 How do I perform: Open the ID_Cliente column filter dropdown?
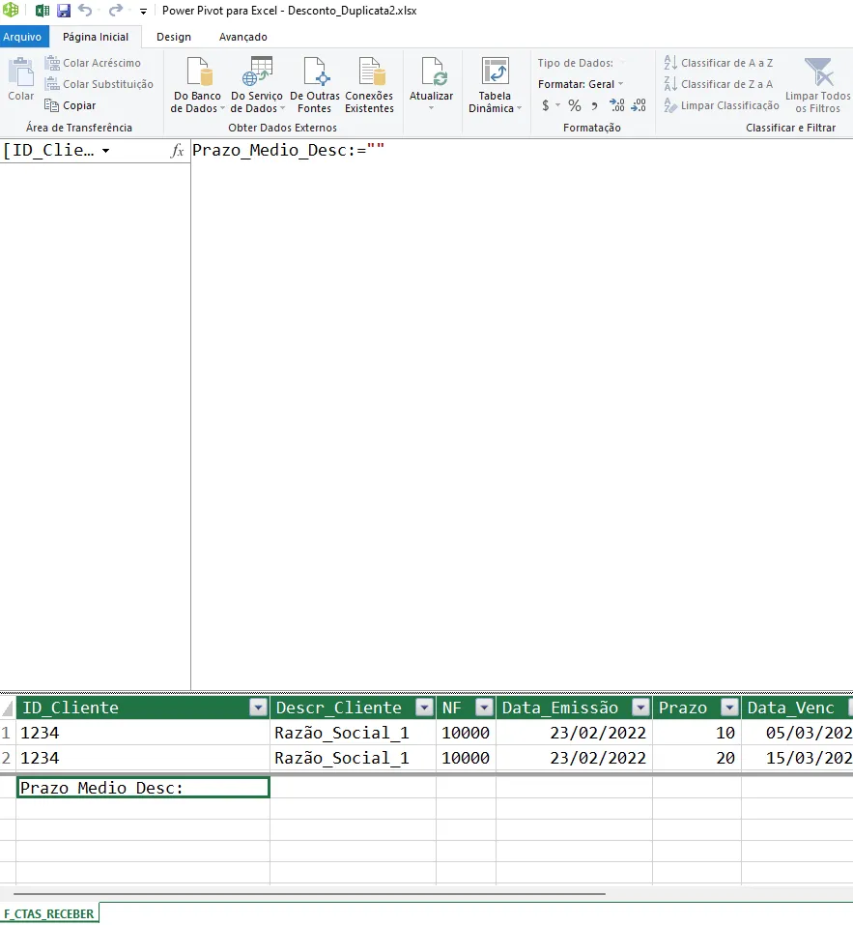coord(258,708)
